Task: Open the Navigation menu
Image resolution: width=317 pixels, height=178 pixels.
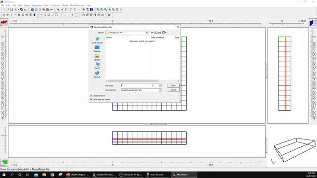Action: click(37, 5)
